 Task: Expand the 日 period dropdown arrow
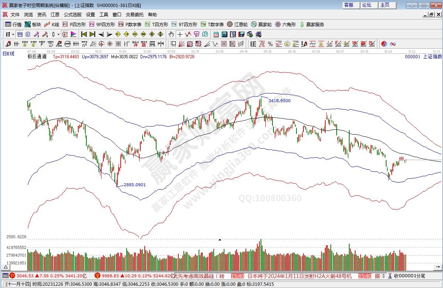(13, 34)
